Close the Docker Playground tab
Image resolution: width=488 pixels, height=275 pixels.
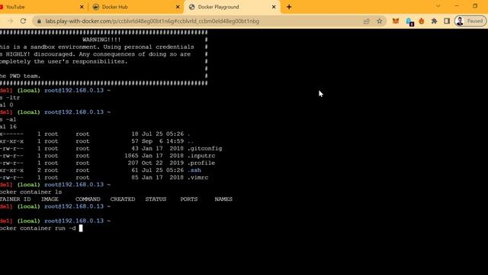point(274,7)
